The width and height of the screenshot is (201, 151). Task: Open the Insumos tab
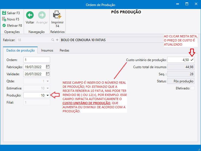pos(47,50)
